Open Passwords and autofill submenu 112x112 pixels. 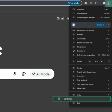pyautogui.click(x=91, y=30)
